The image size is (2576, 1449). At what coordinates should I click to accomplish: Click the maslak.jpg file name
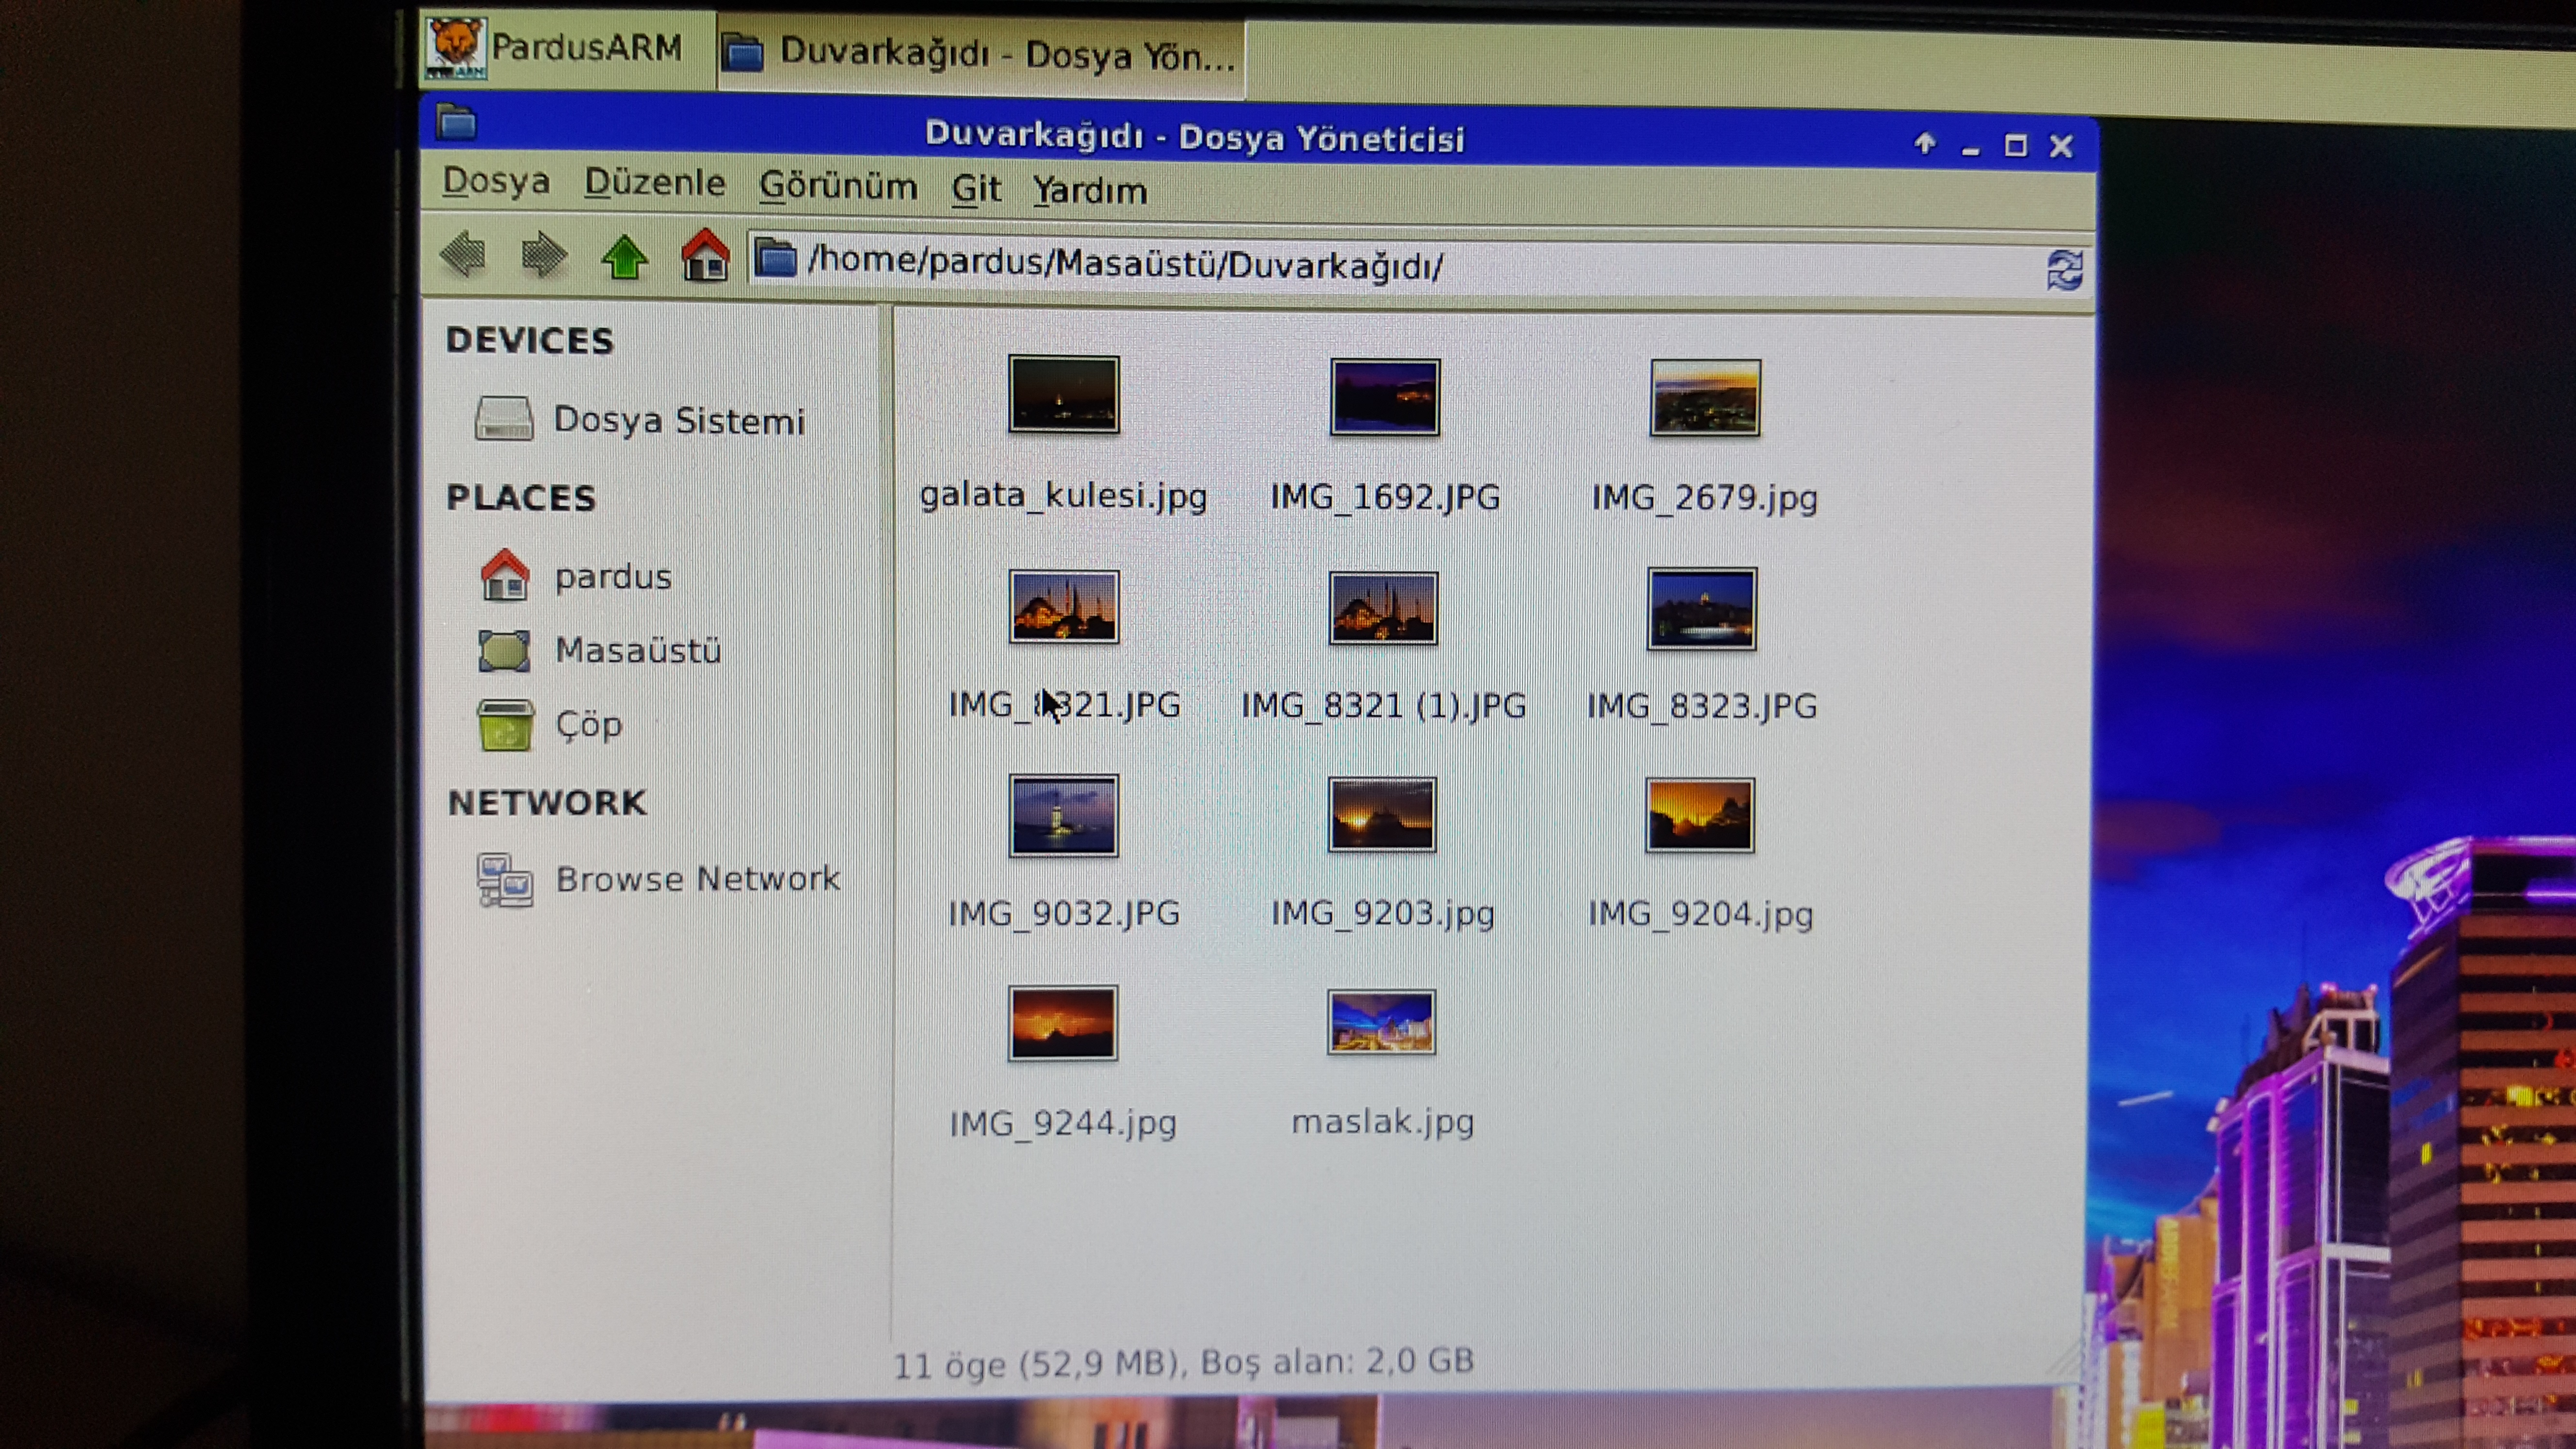[x=1383, y=1122]
